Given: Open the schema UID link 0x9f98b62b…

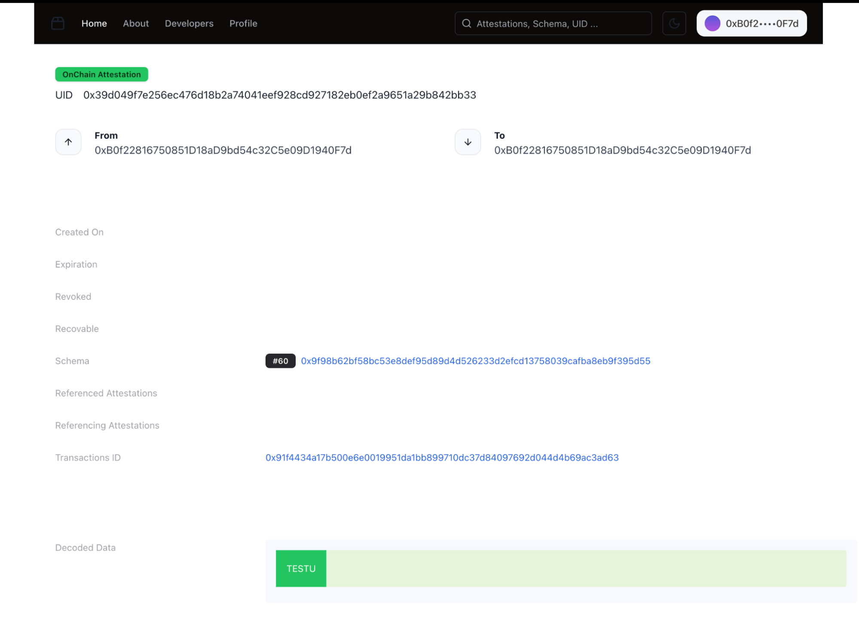Looking at the screenshot, I should tap(475, 361).
